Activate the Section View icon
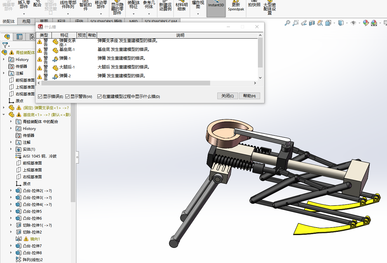 (312, 23)
